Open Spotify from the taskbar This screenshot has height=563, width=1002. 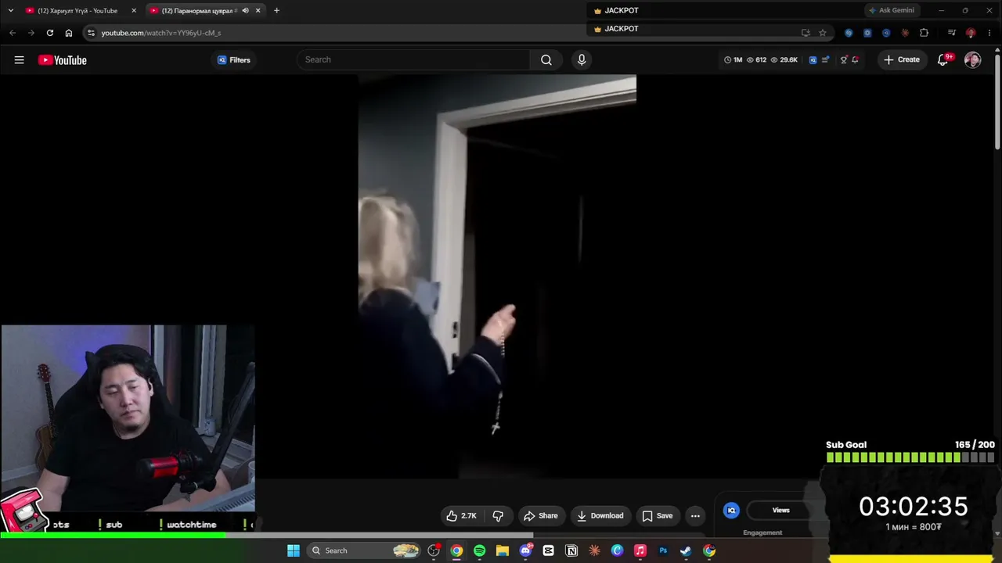click(479, 550)
